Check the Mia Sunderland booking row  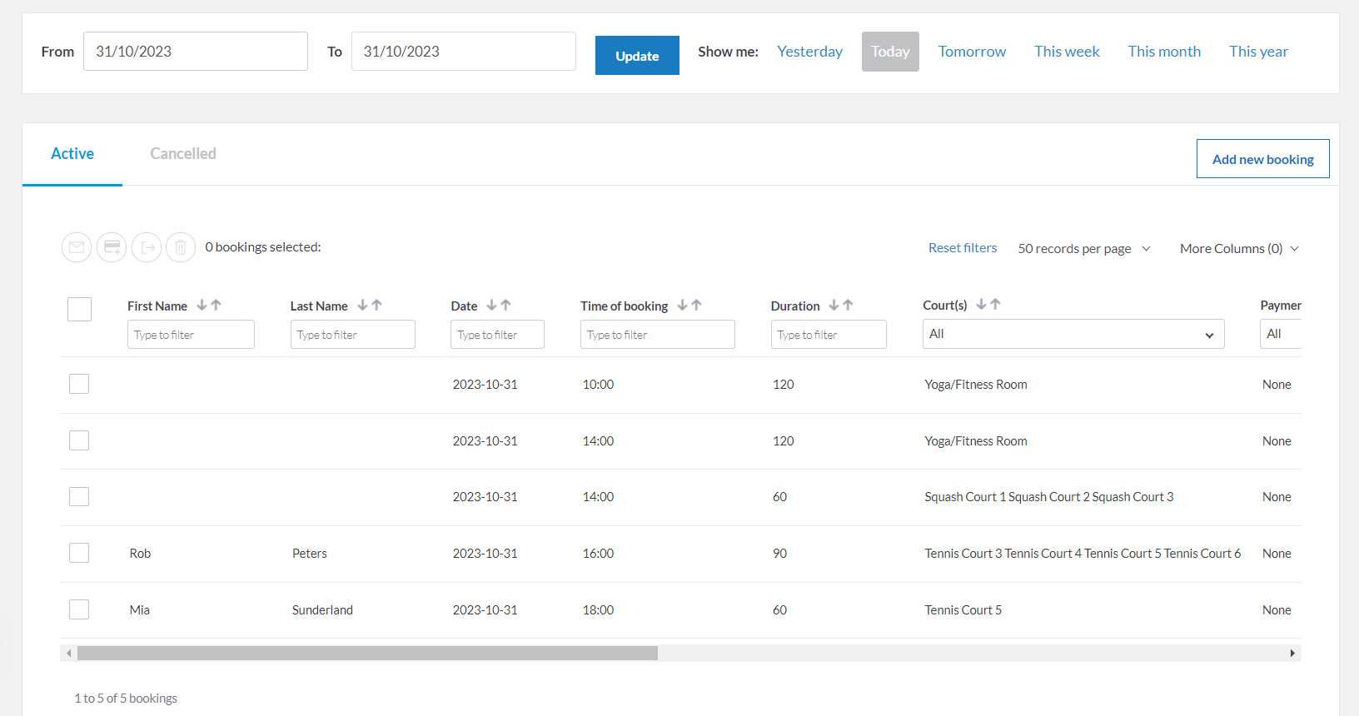(79, 609)
